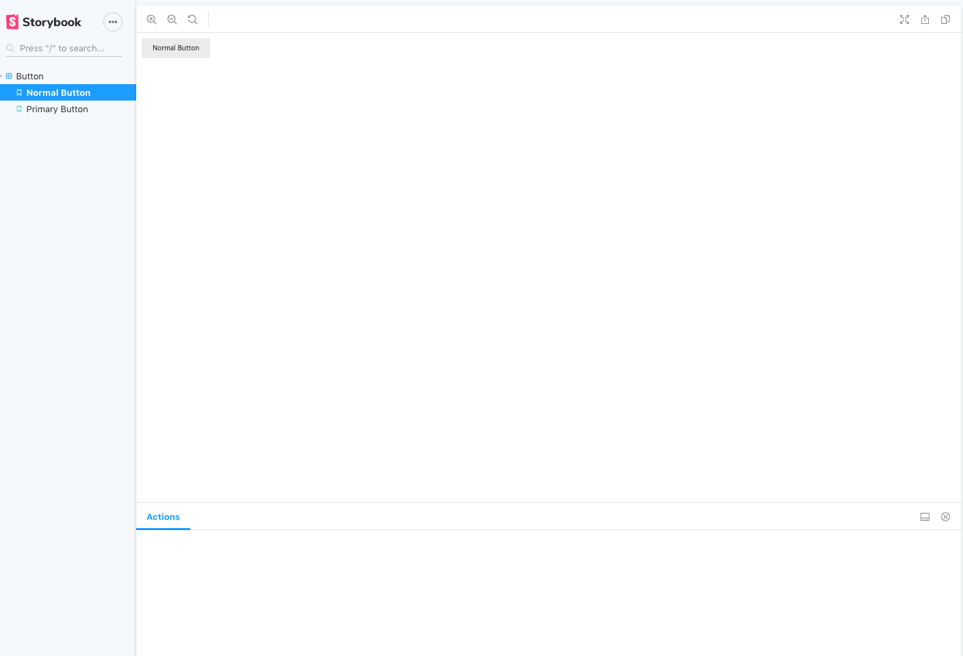This screenshot has height=656, width=963.
Task: Reset the preview zoom
Action: coord(193,20)
